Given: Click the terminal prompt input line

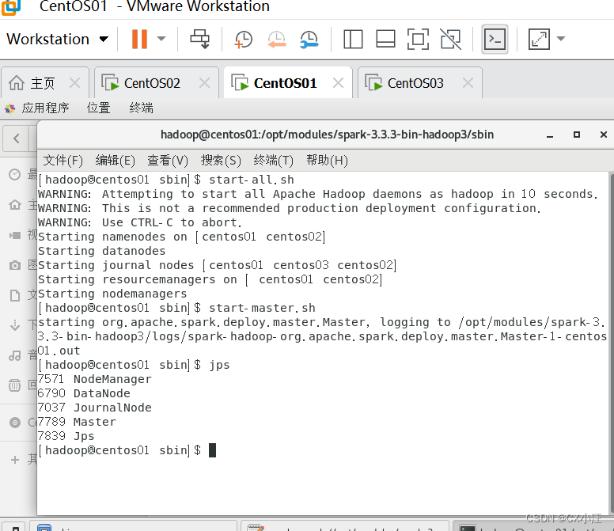Looking at the screenshot, I should tap(127, 450).
